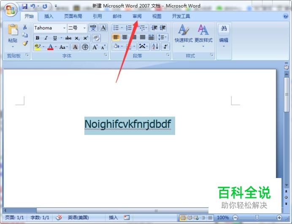Viewport: 292px width, 224px height.
Task: Open the 二号 font size dropdown
Action: [84, 28]
